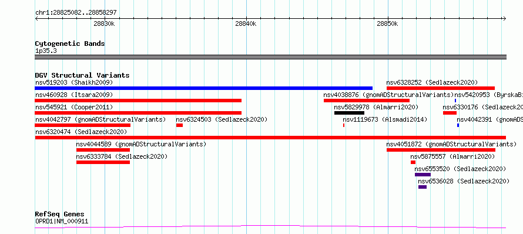Click the 28840k ruler tick label

tap(246, 24)
